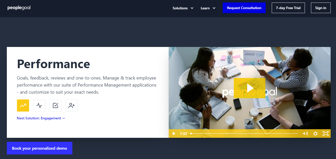This screenshot has height=159, width=336.
Task: Click the Book your personalized demo button
Action: [39, 148]
